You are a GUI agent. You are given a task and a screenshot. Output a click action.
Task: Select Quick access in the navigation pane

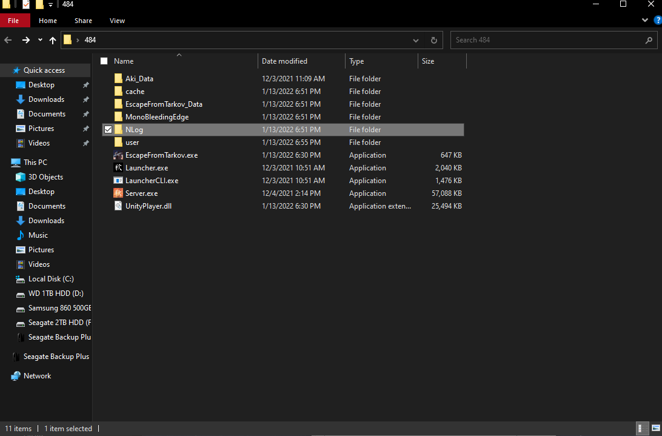click(x=44, y=70)
